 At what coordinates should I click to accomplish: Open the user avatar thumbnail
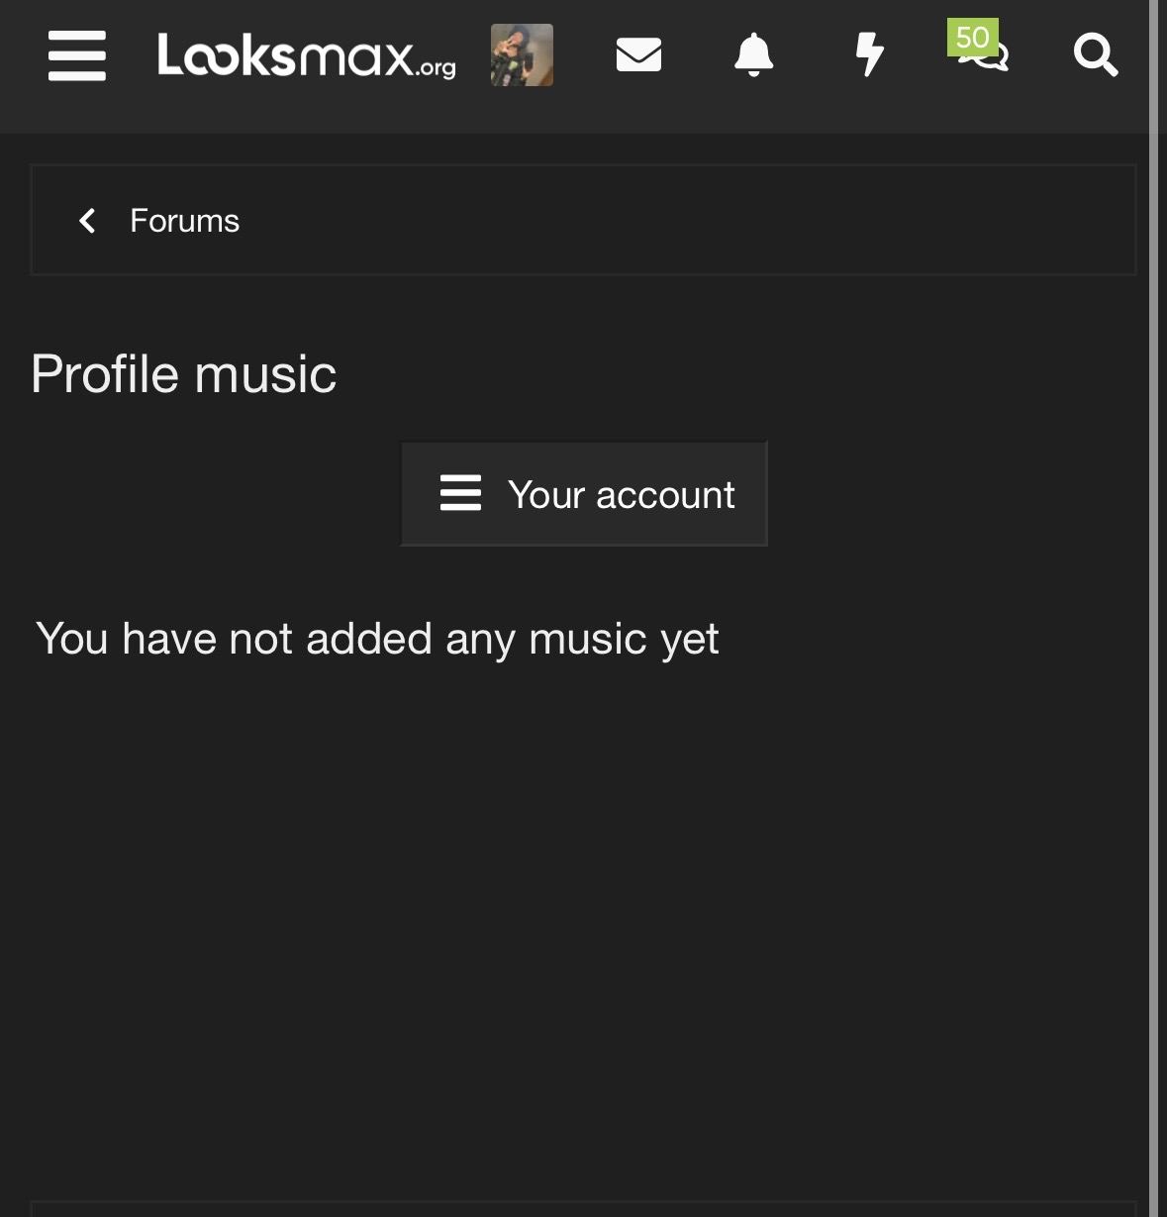pos(522,55)
